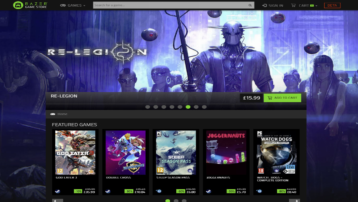Select the first banner carousel dot
Screen dimensions: 358x202
coord(148,107)
